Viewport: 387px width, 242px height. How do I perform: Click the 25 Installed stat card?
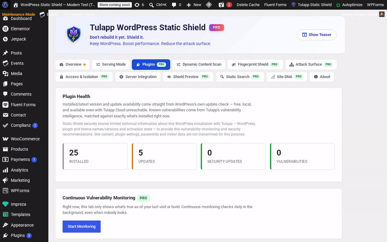[95, 156]
